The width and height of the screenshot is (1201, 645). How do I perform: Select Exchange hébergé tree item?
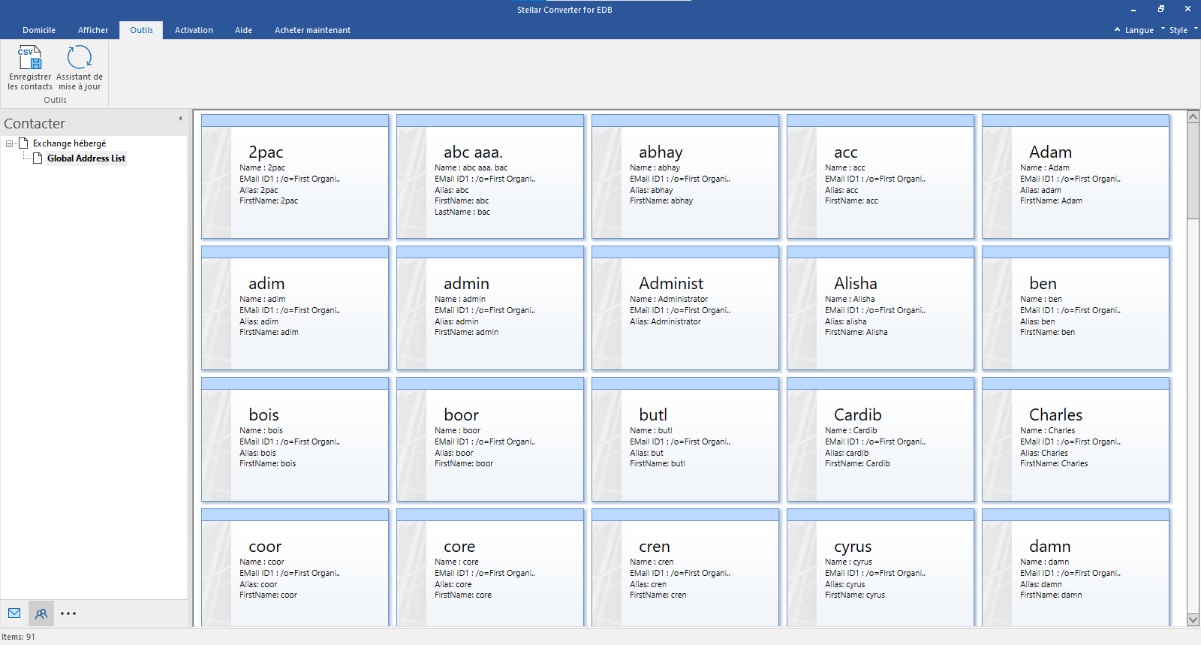click(69, 143)
